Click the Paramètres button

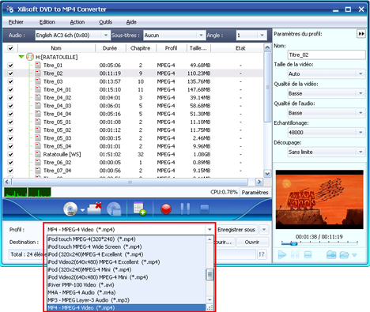tap(255, 193)
